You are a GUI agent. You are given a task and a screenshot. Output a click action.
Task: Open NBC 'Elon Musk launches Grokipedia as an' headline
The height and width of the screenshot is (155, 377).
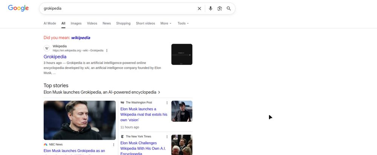coord(74,151)
